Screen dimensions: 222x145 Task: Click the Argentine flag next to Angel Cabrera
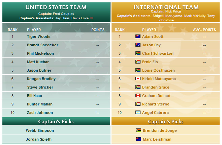138,113
